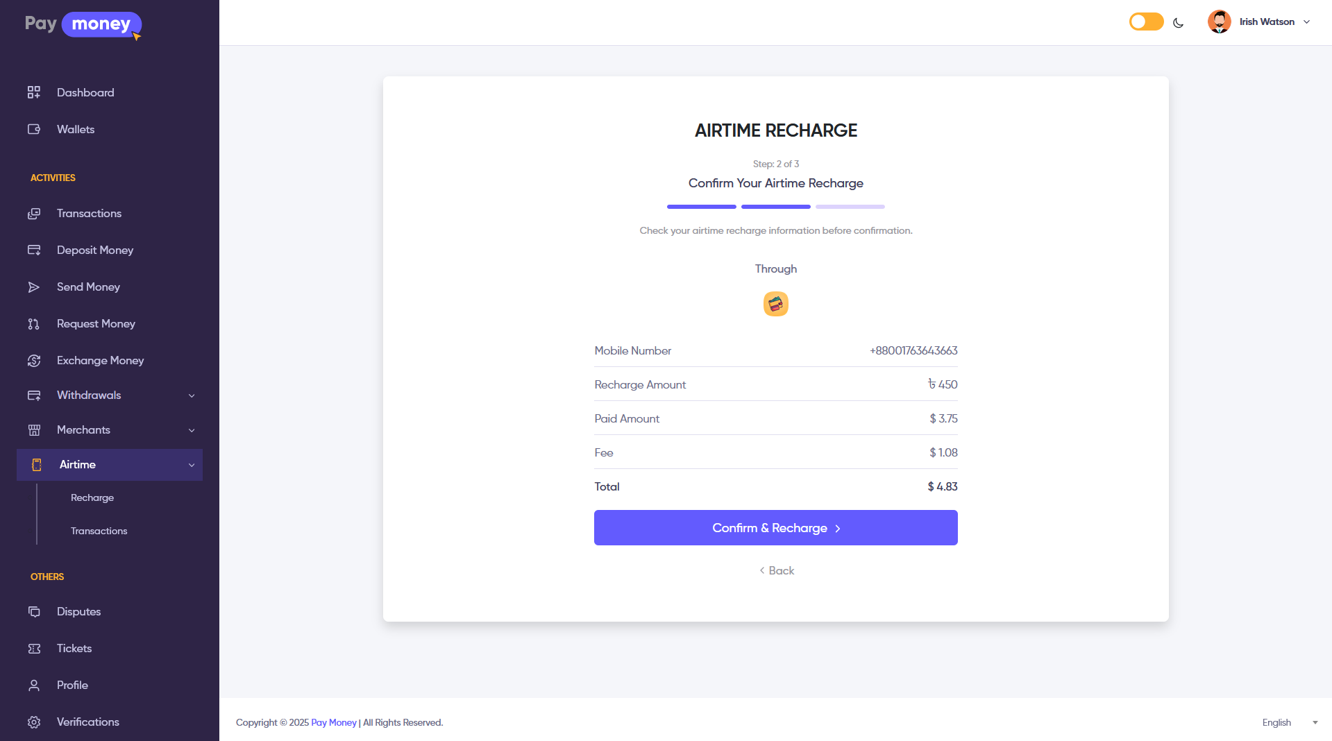
Task: Toggle the dark mode switch
Action: 1146,22
